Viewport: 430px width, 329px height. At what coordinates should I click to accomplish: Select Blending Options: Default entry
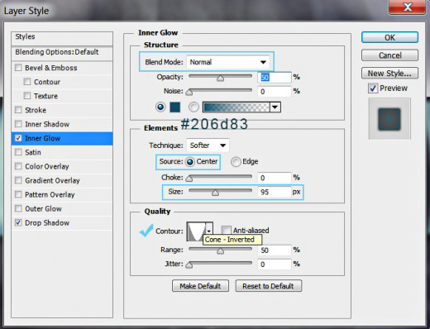(x=62, y=53)
